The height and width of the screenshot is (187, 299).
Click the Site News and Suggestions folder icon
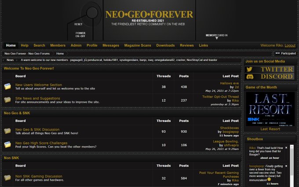[x=7, y=100]
